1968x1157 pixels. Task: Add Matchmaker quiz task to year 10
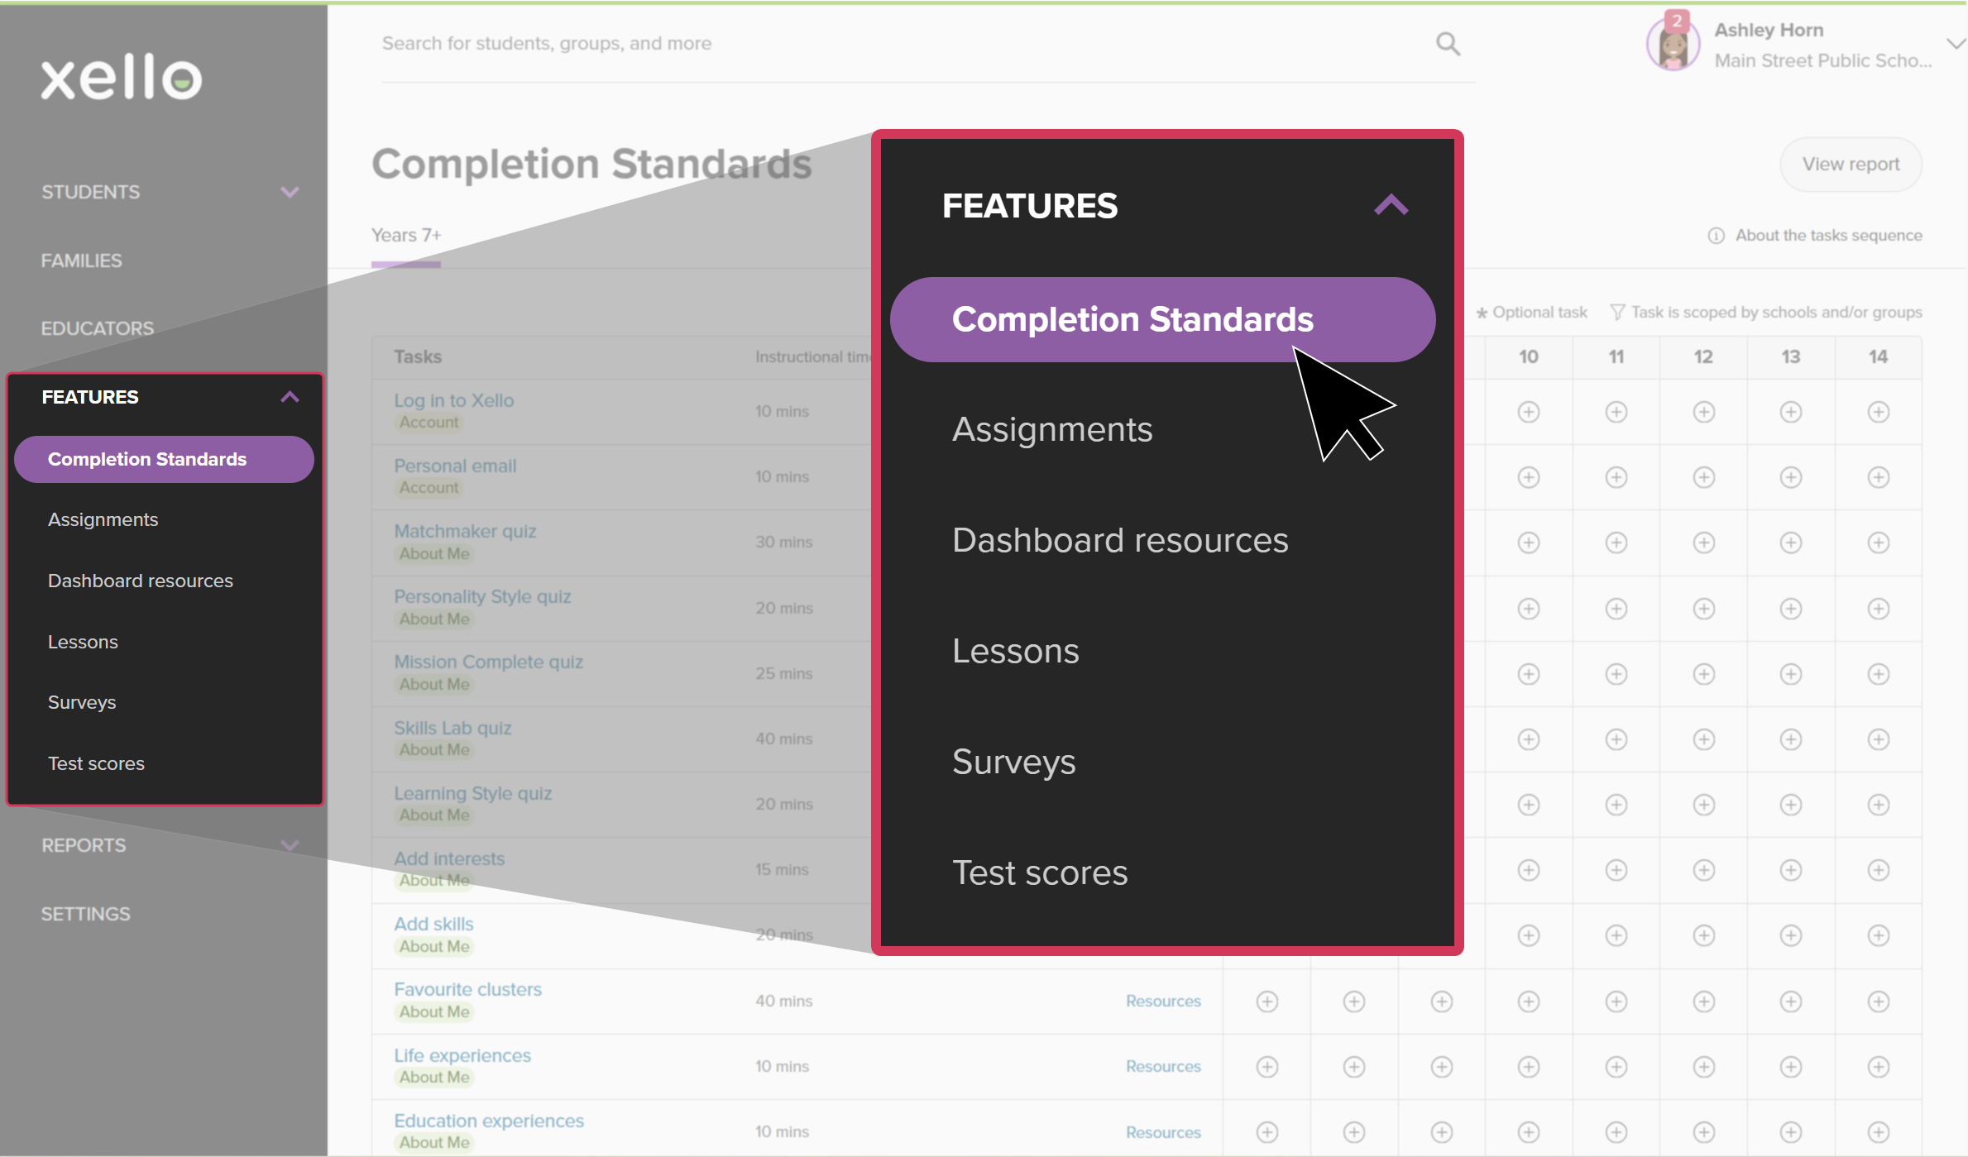(1529, 543)
